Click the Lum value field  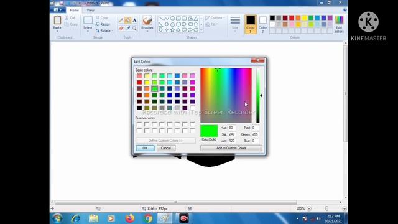click(232, 141)
